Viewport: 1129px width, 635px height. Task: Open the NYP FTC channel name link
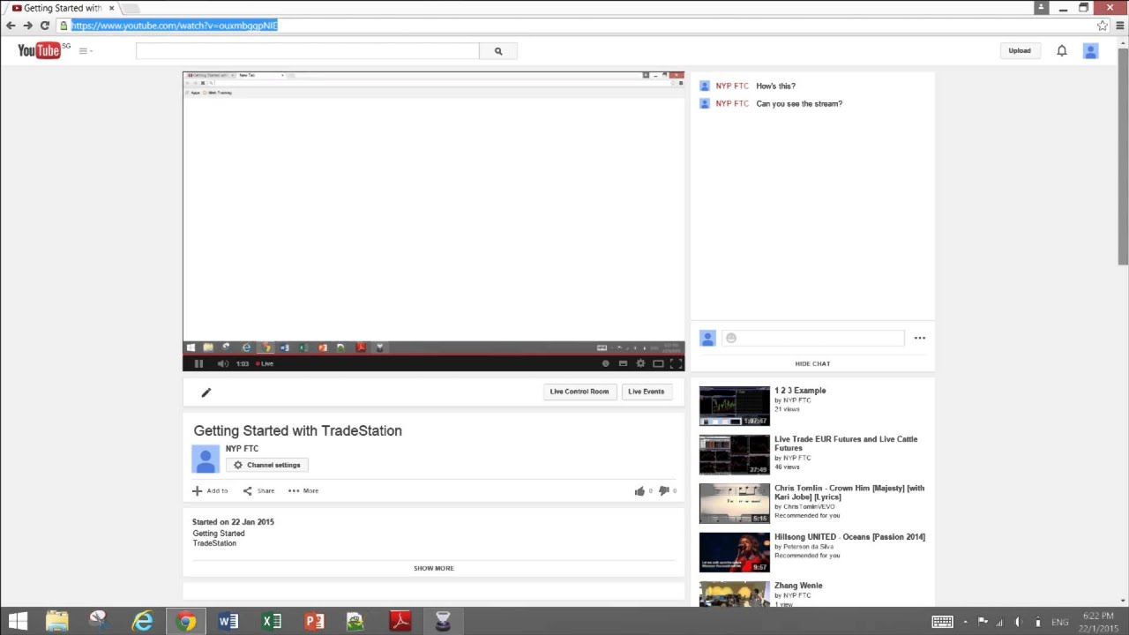(x=242, y=449)
